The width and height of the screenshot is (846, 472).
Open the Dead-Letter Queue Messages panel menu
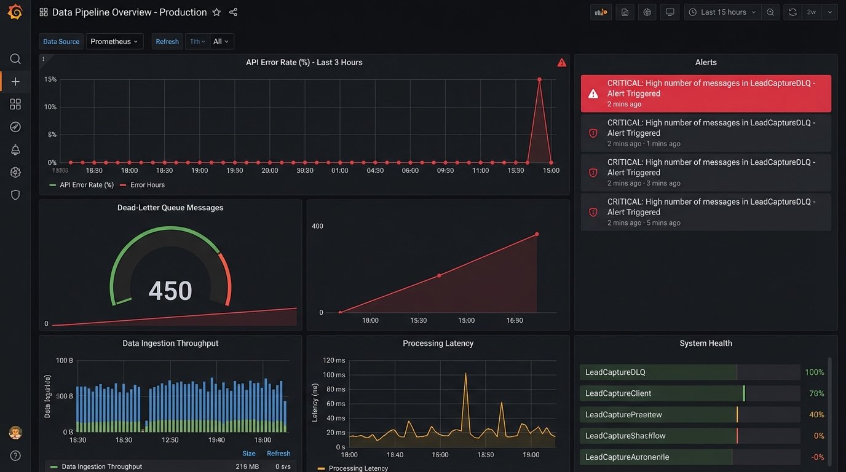click(170, 208)
